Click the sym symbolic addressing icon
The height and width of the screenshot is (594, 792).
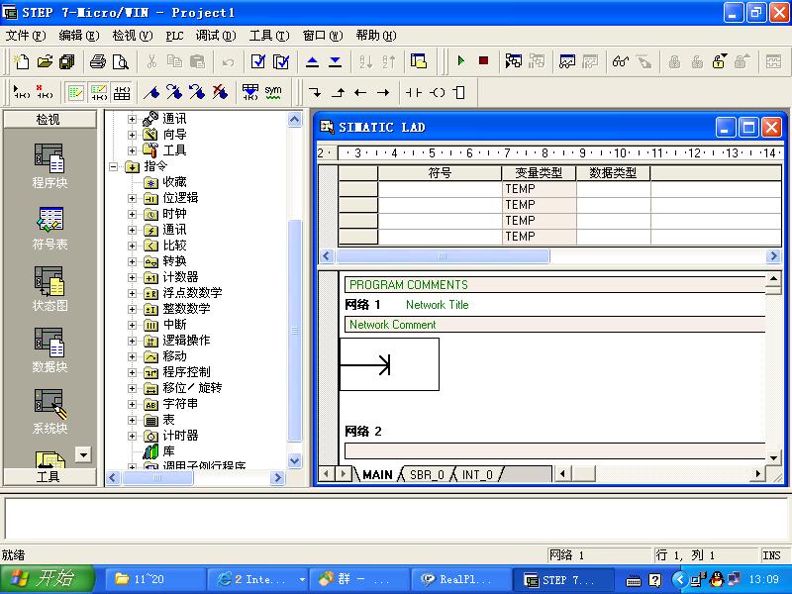[x=273, y=92]
